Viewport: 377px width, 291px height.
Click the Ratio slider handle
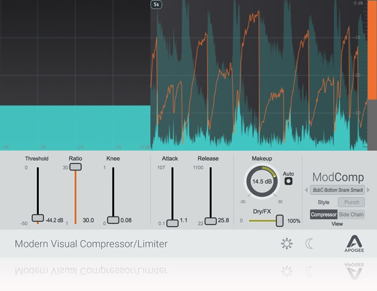tap(75, 166)
